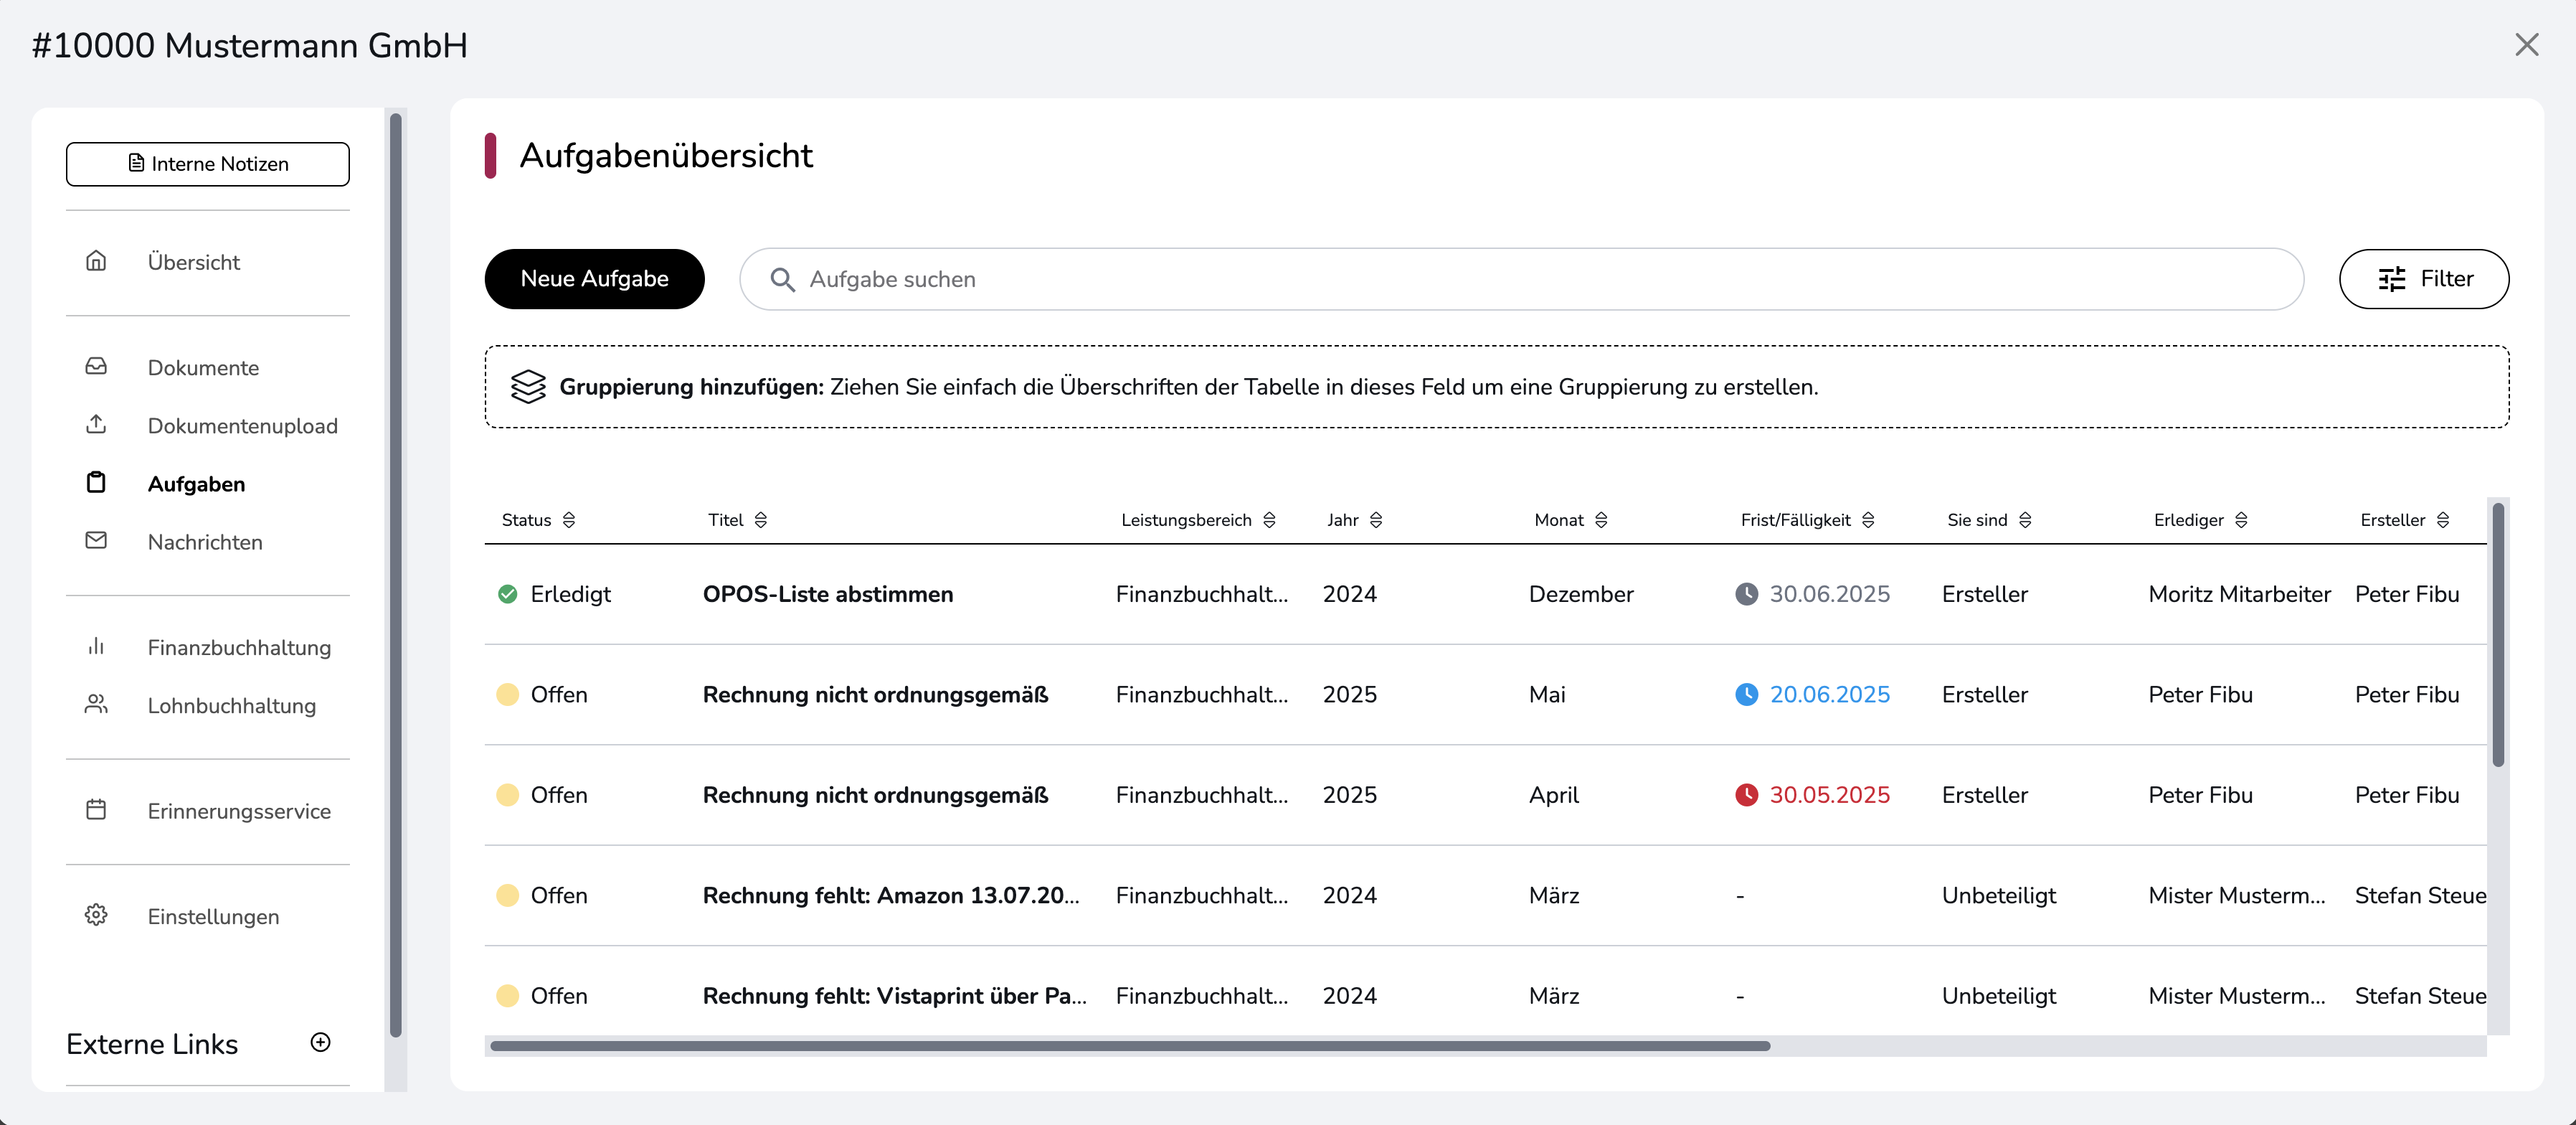
Task: Open Interne Notizen
Action: (208, 163)
